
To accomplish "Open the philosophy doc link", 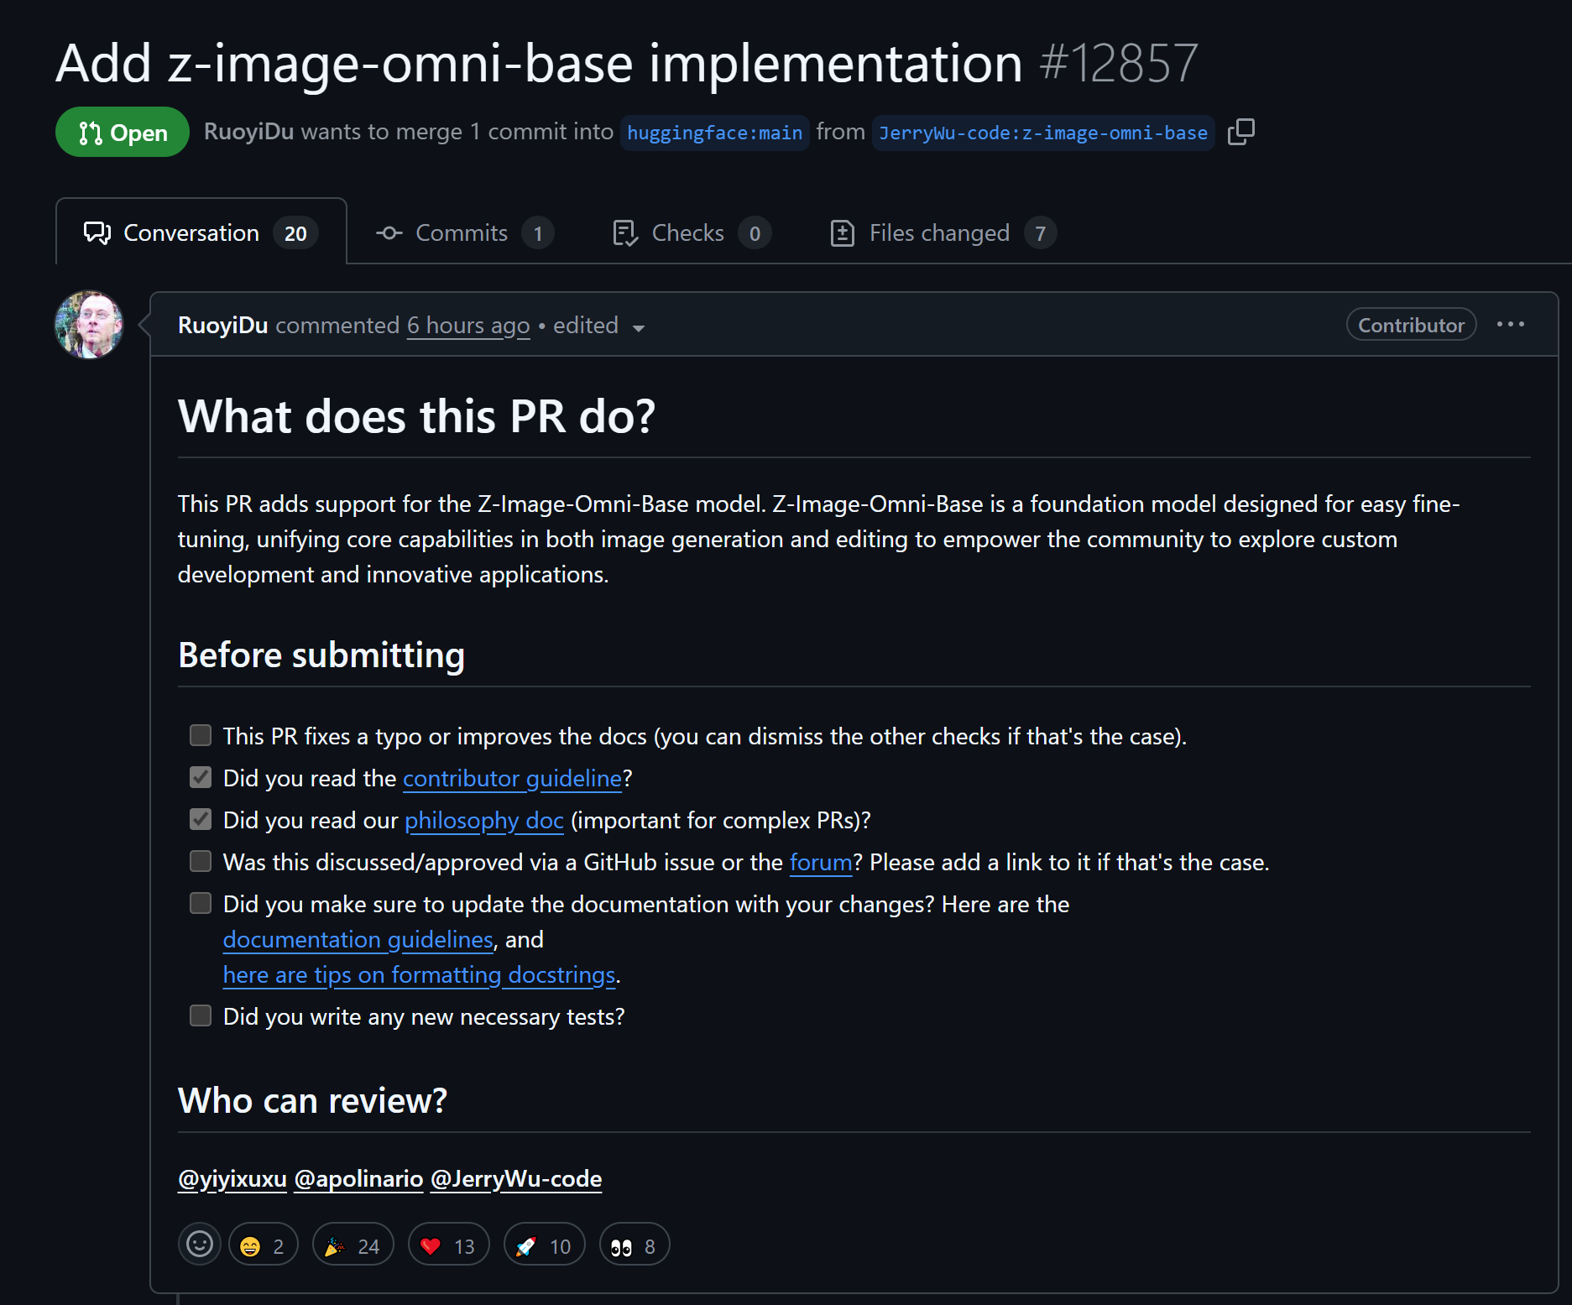I will (x=484, y=821).
